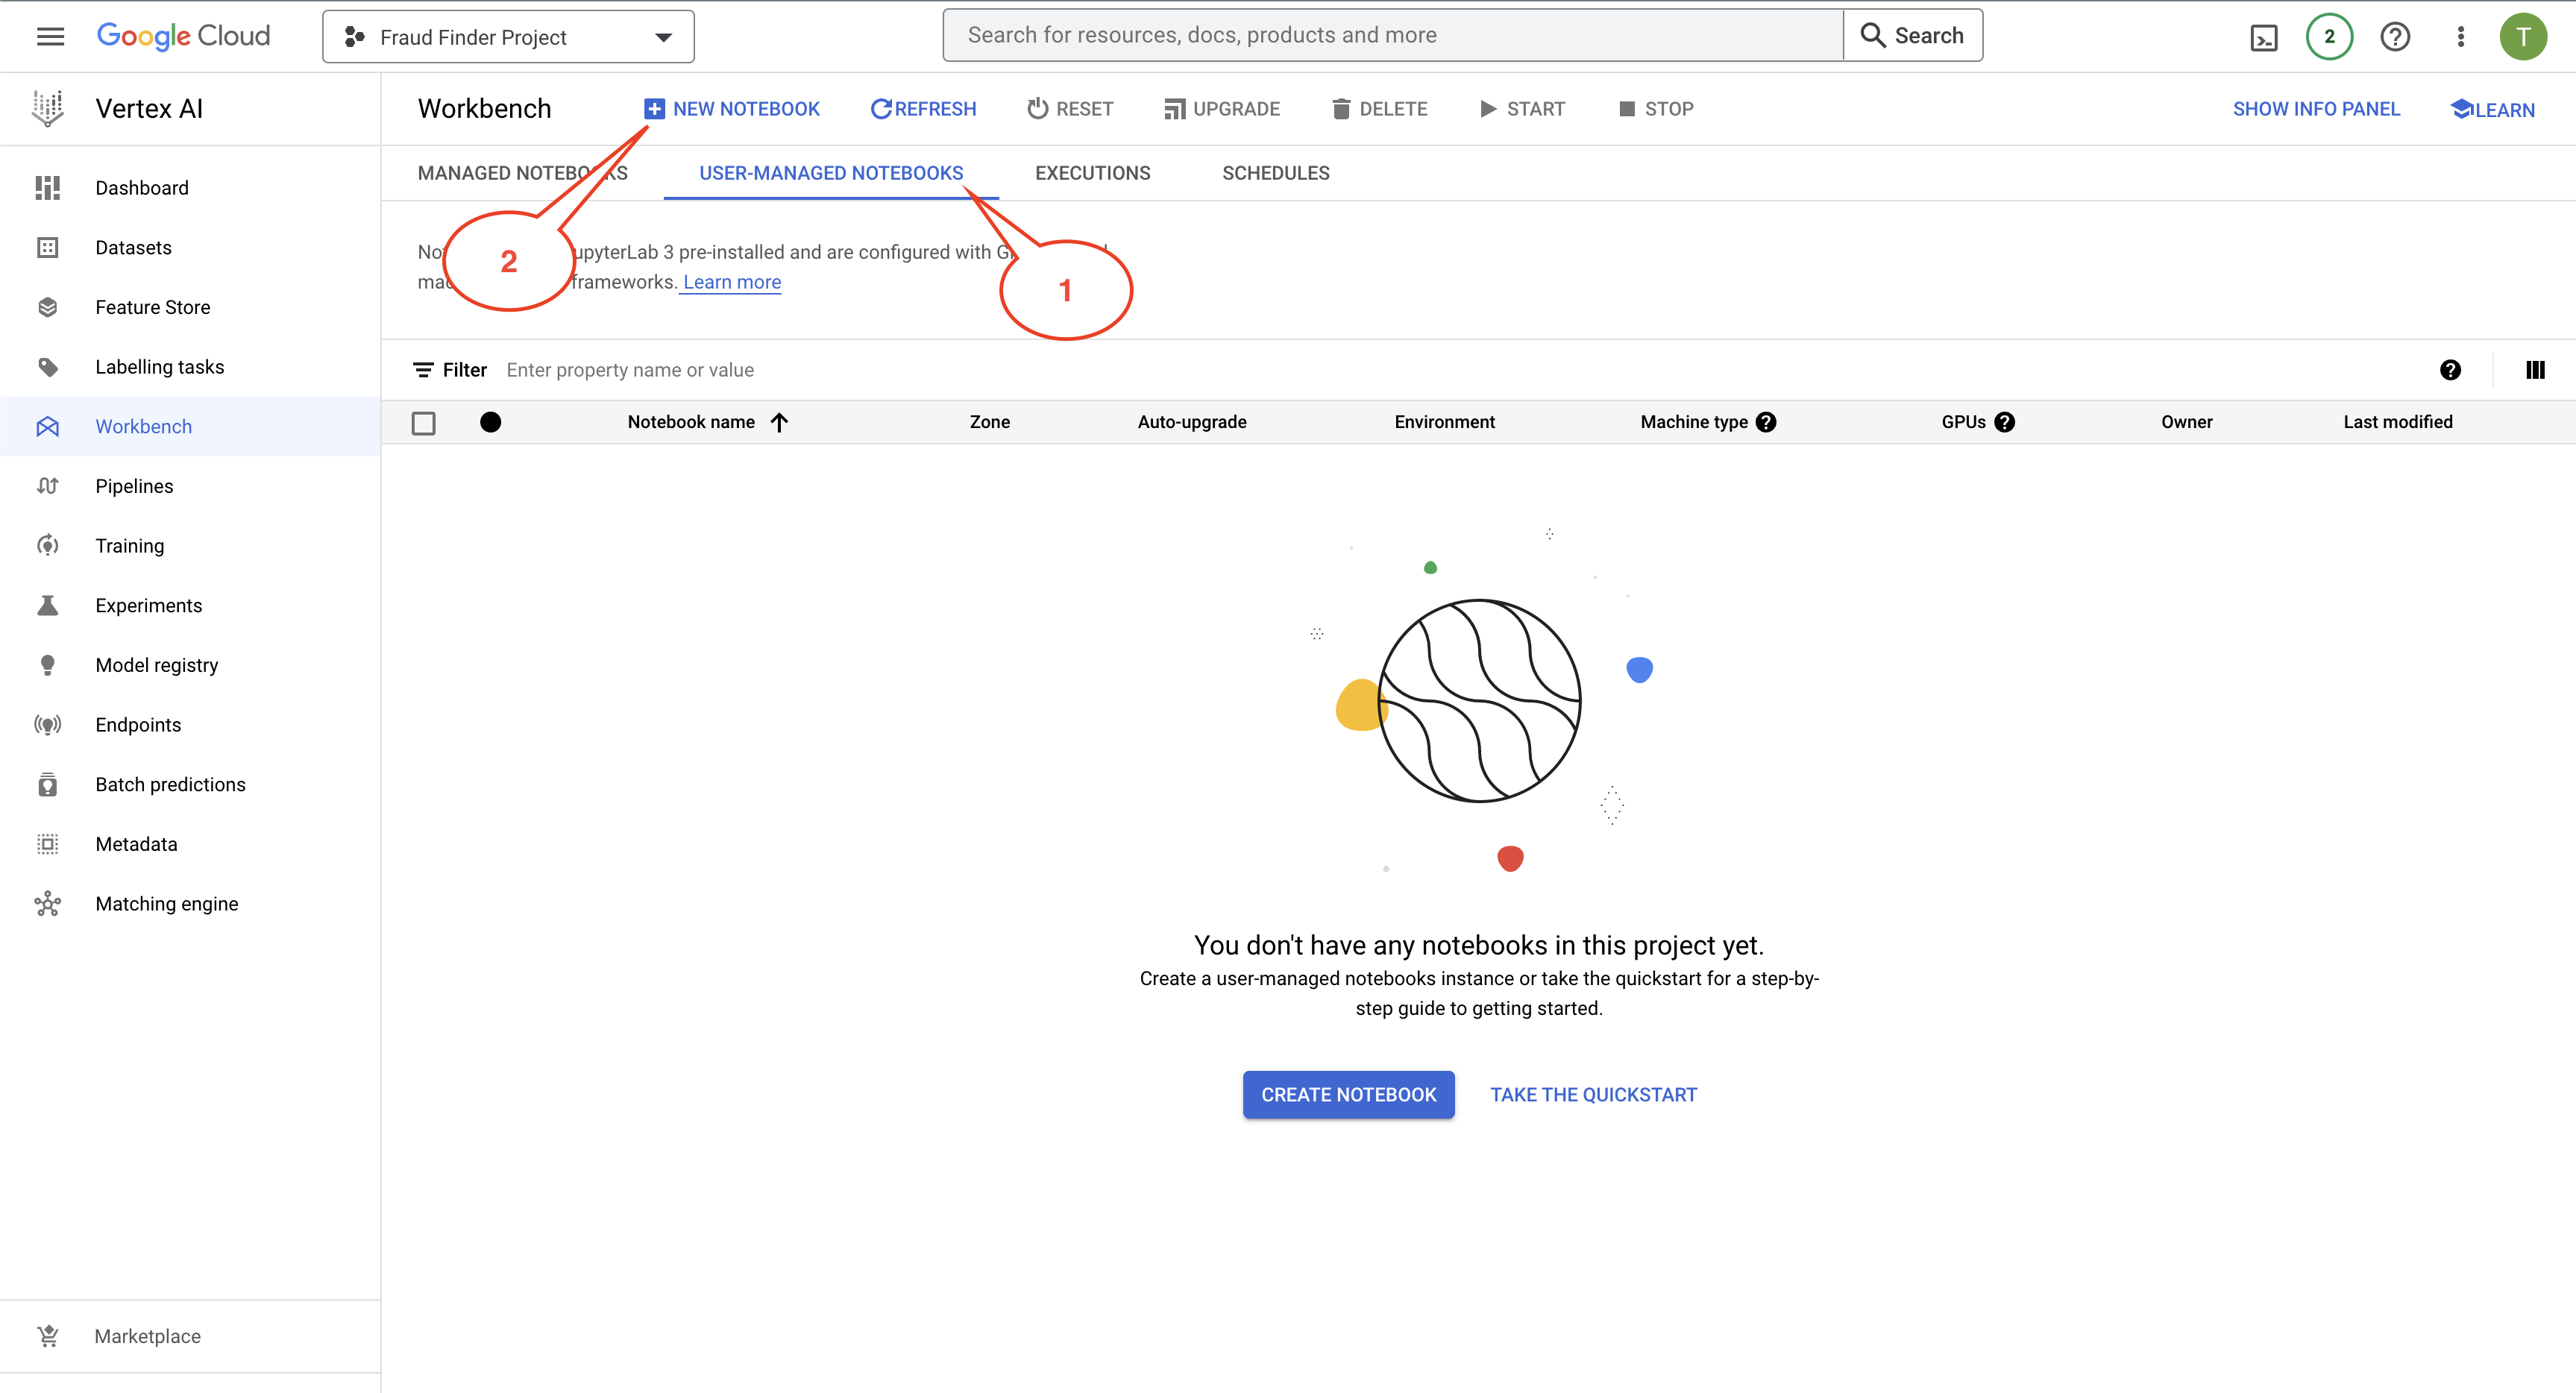Open the three-dot settings menu in header

point(2461,37)
